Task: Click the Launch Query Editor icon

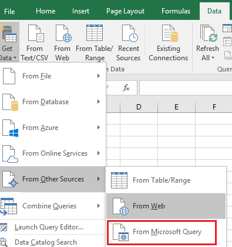Action: (4, 227)
